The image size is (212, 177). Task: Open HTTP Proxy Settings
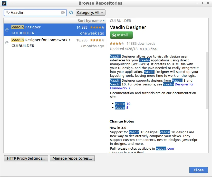[x=26, y=158]
